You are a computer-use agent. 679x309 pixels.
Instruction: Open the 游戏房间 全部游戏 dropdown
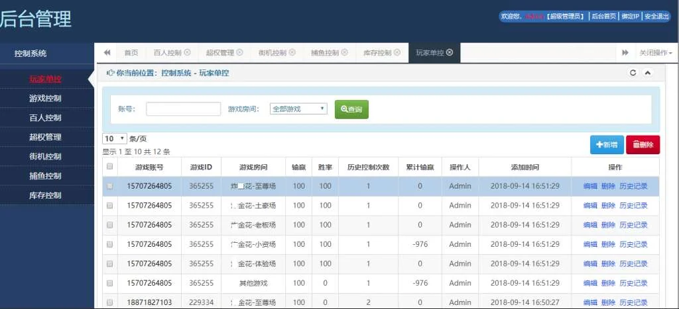coord(298,109)
